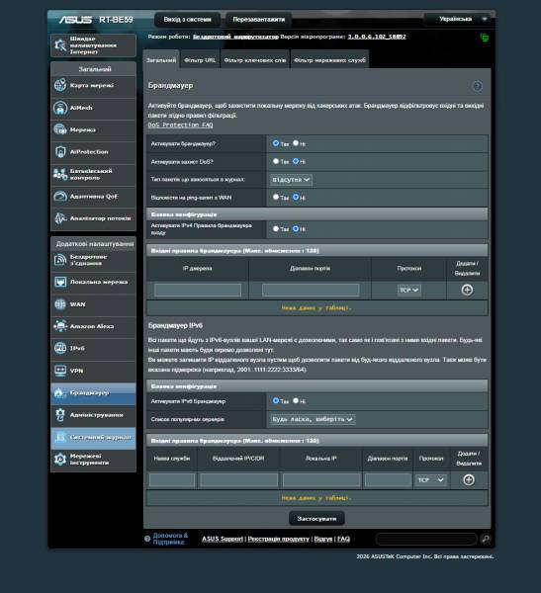This screenshot has width=541, height=593.
Task: Select Так for ping-запит з WAN
Action: [276, 197]
